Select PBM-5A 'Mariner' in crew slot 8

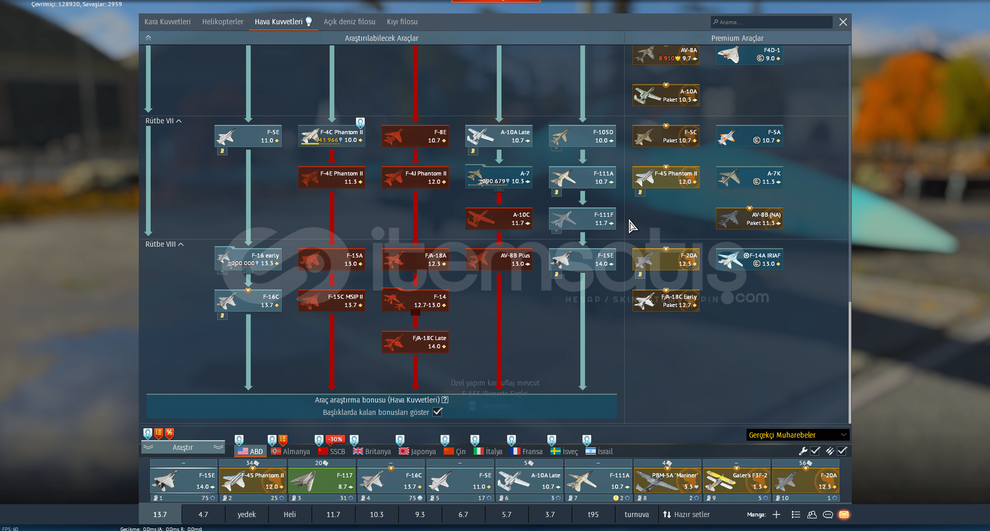pyautogui.click(x=668, y=481)
